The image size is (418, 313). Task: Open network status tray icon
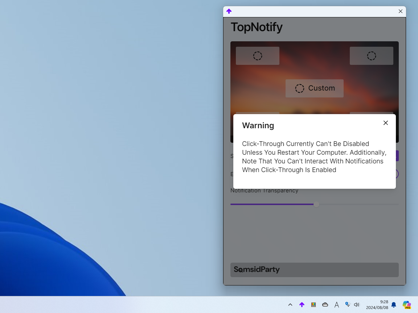[x=348, y=304]
